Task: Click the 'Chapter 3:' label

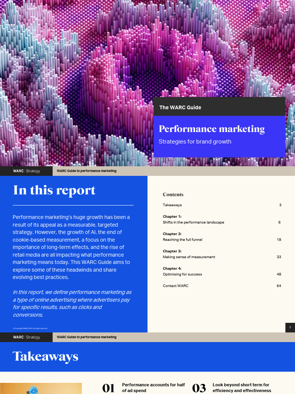Action: (x=172, y=251)
